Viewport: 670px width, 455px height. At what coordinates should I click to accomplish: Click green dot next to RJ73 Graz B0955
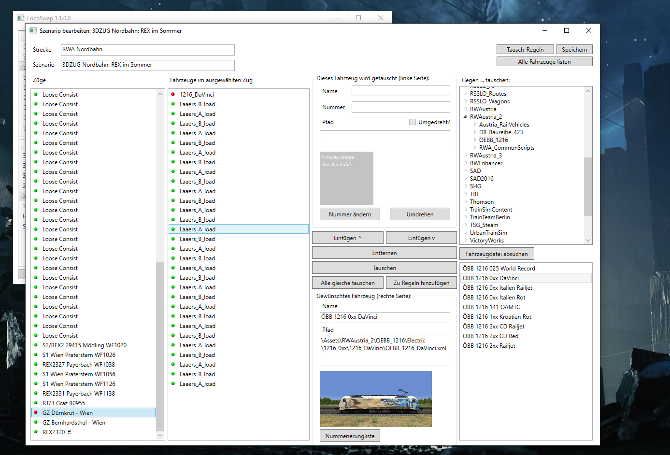pos(36,403)
